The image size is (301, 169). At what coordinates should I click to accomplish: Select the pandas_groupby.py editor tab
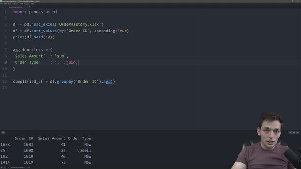point(16,7)
